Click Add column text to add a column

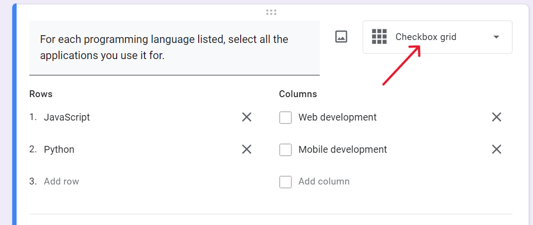click(324, 182)
